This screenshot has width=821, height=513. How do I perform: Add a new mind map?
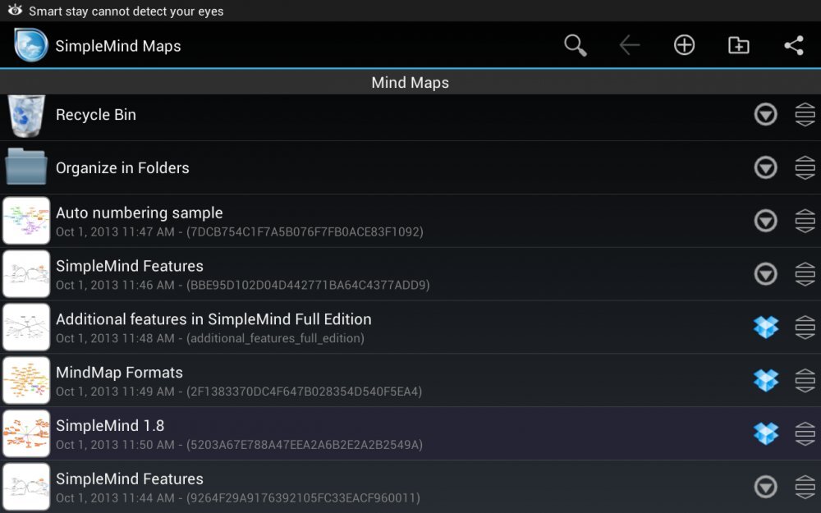pyautogui.click(x=684, y=46)
